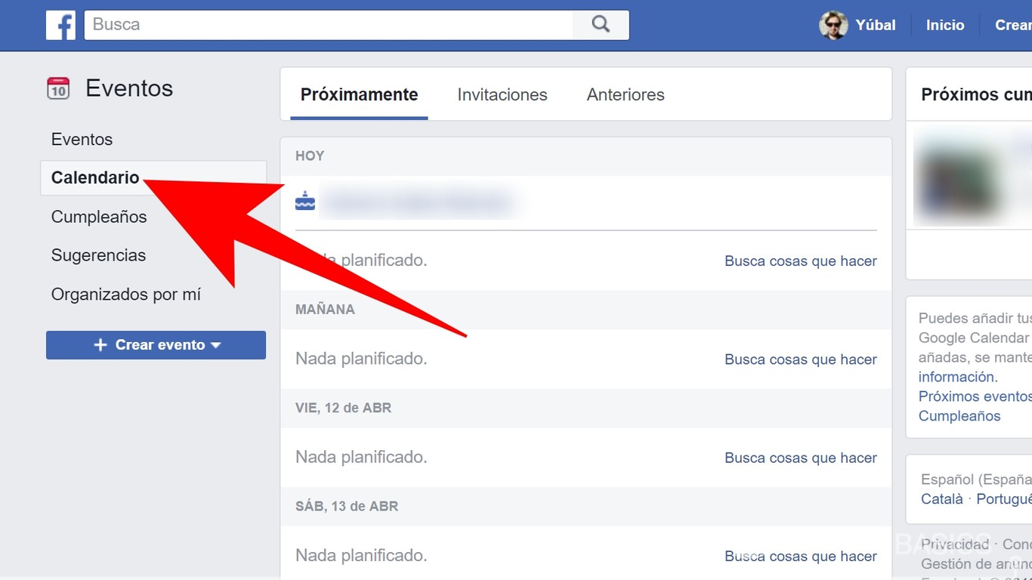
Task: Click the plus icon in Crear evento
Action: point(100,344)
